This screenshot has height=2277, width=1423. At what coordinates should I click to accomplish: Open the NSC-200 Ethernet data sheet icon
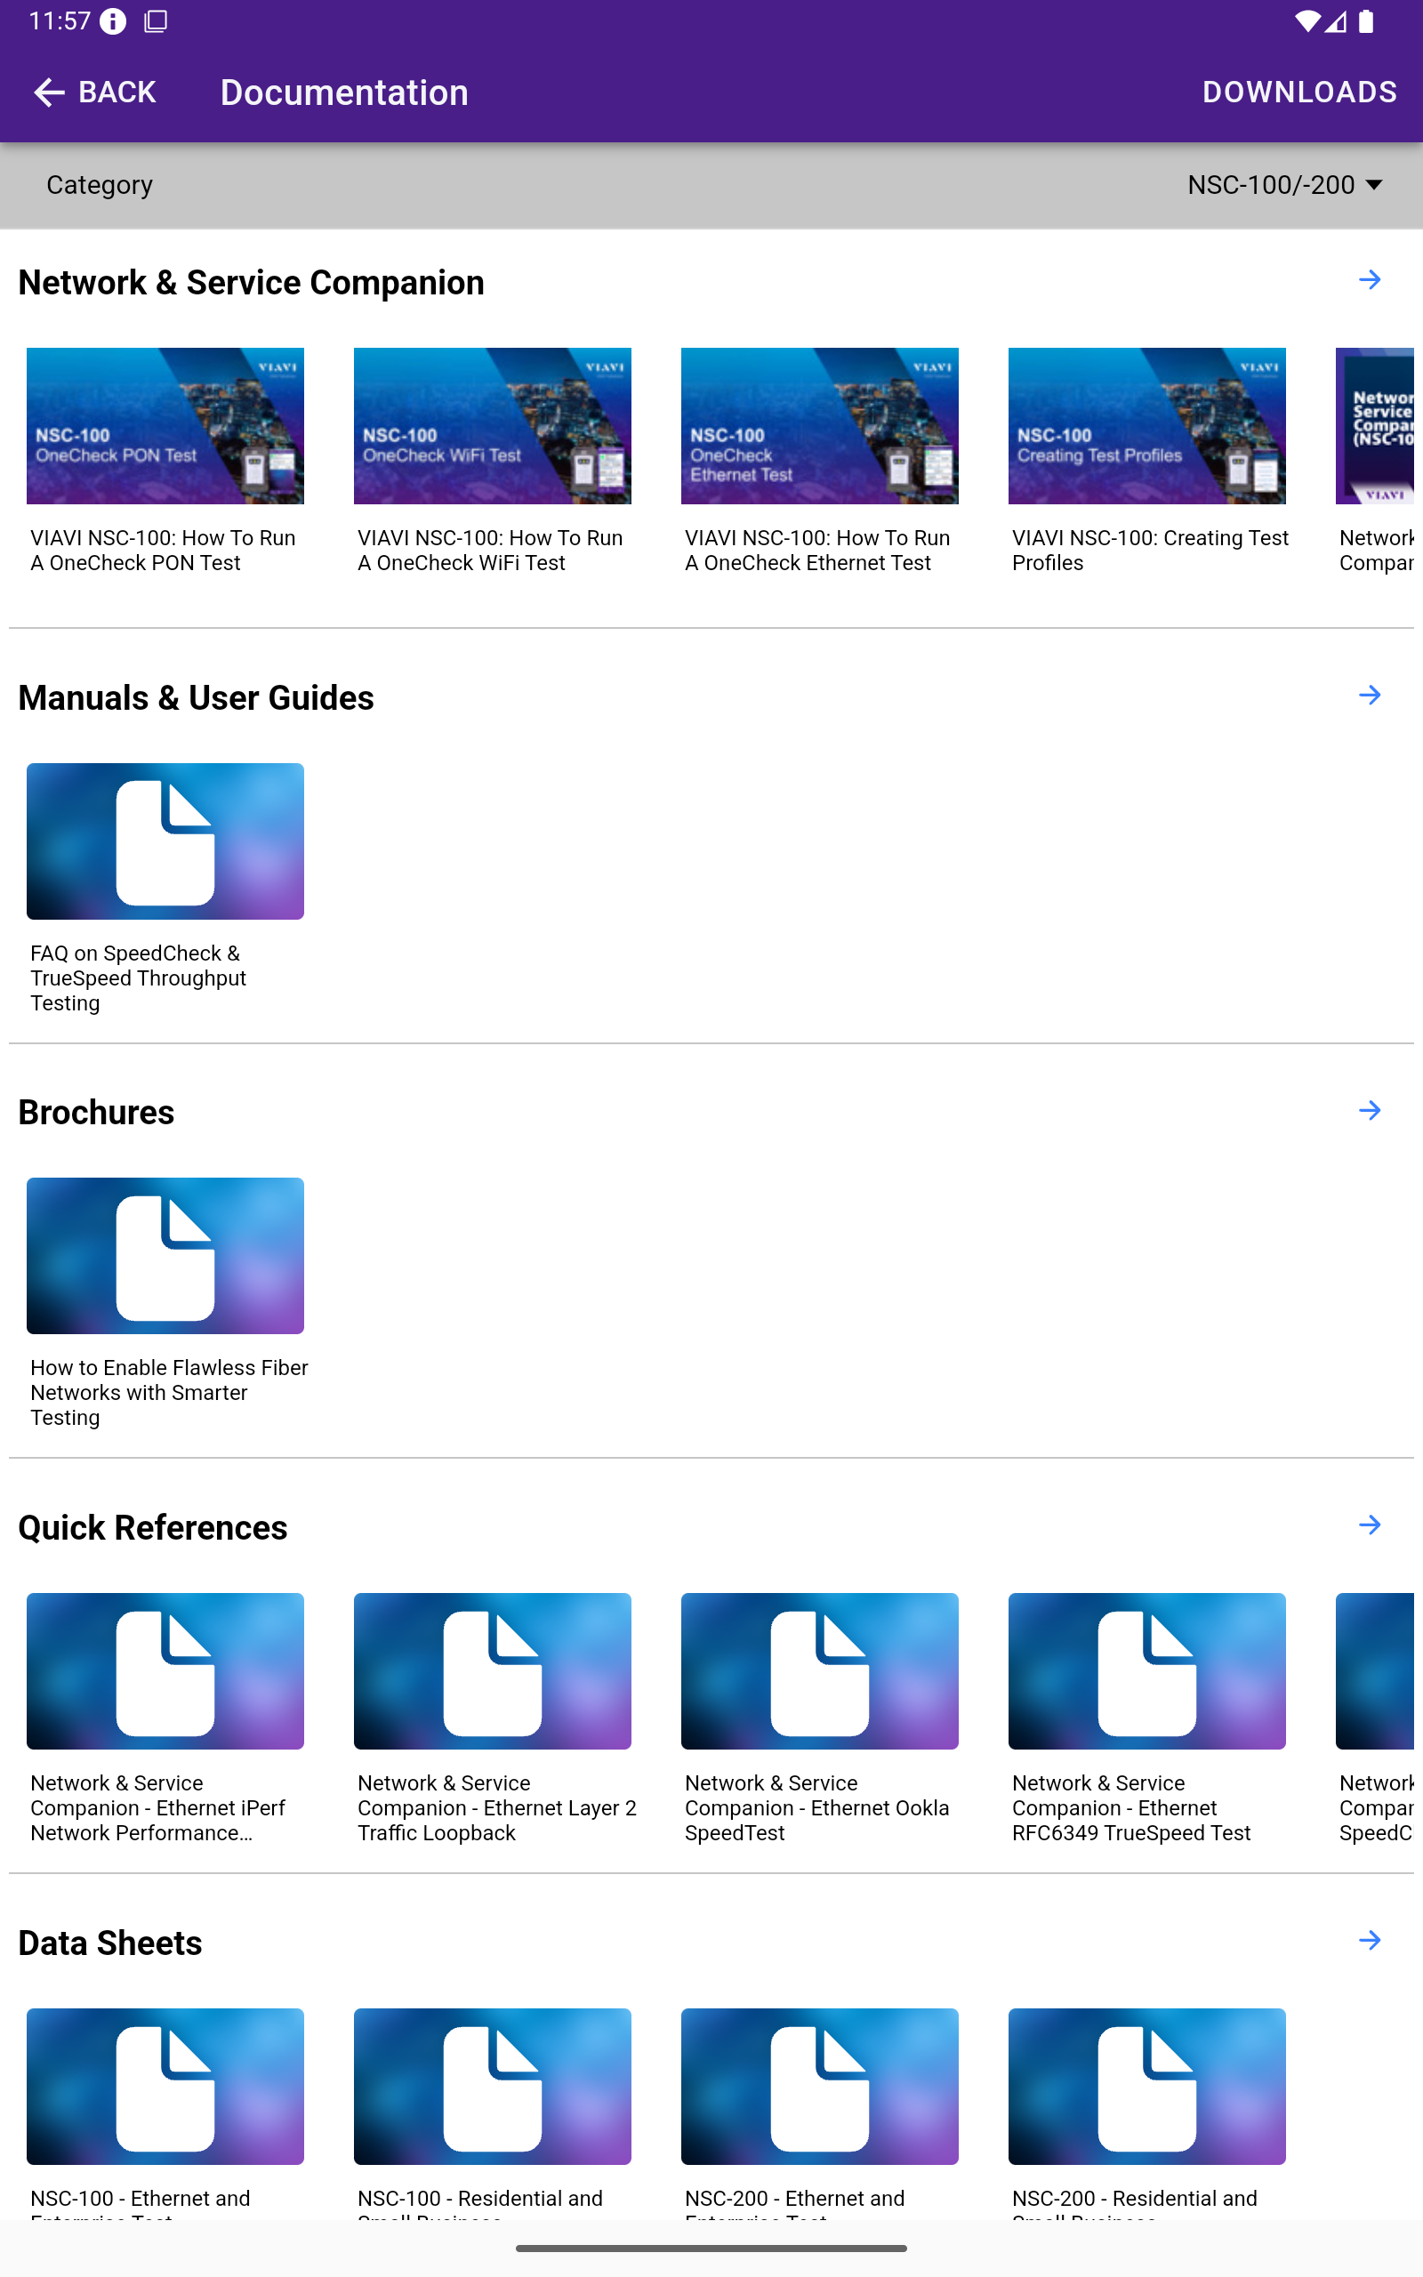[820, 2086]
